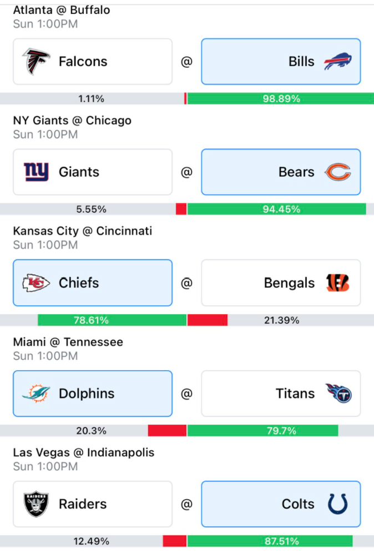Screen dimensions: 374x554
Task: Select Raiders as the pick
Action: (93, 504)
